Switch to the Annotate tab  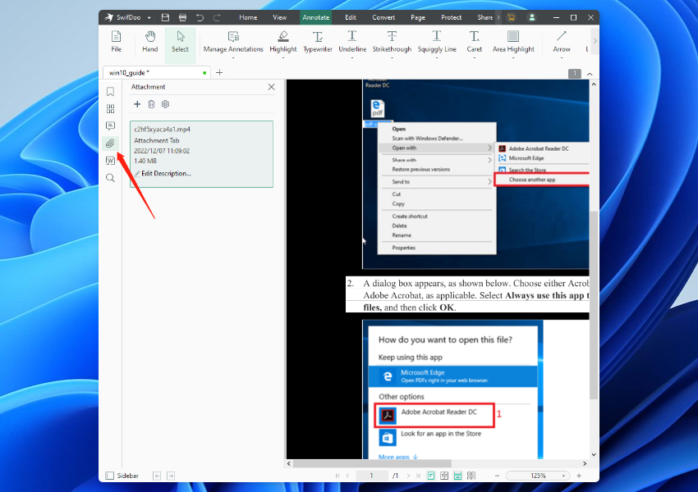click(x=316, y=17)
